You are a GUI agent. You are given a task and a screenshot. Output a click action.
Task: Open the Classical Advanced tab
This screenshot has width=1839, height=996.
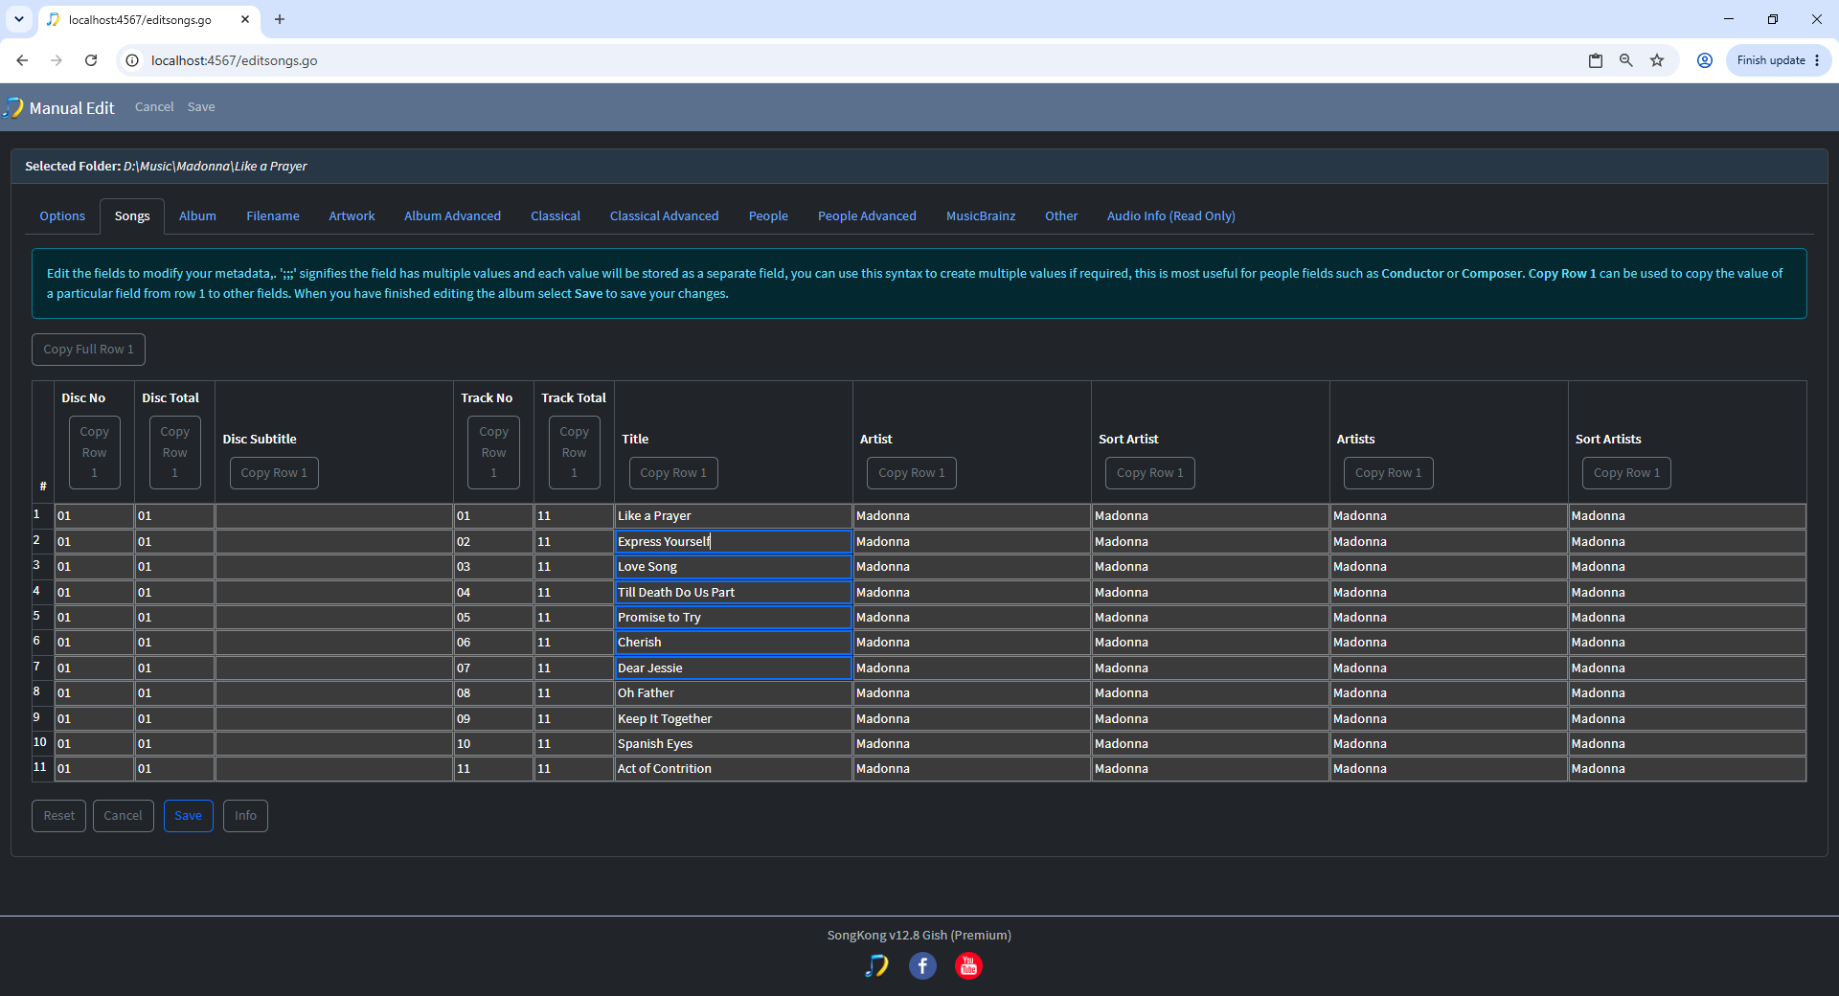tap(664, 215)
